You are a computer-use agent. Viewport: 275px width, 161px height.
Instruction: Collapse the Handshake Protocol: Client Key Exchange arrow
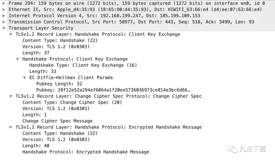tap(18, 59)
